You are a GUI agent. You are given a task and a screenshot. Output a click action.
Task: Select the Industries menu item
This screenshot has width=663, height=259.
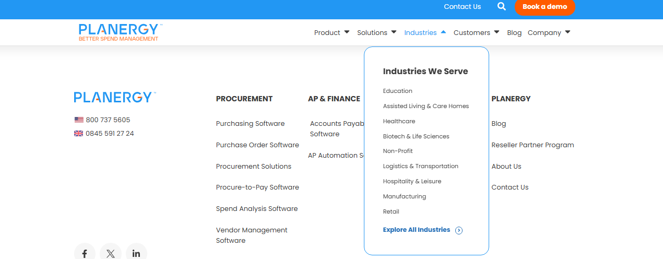(420, 32)
